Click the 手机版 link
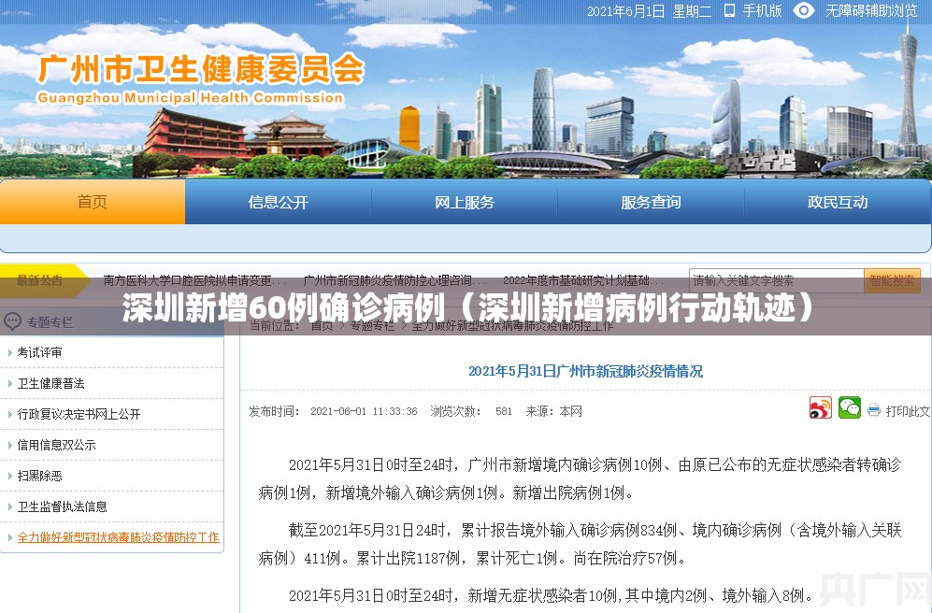 click(762, 10)
